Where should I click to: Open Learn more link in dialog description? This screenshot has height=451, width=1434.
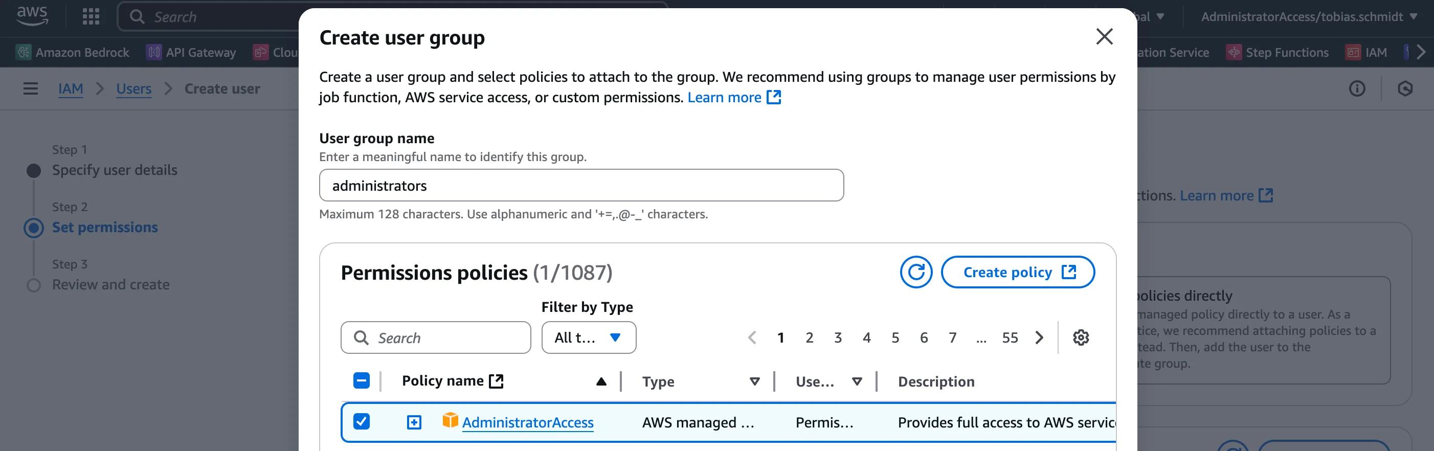click(x=734, y=98)
